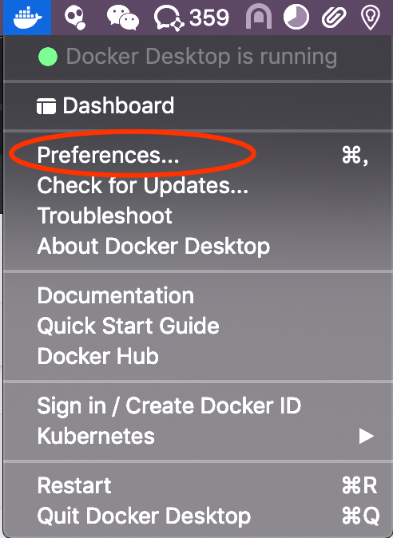This screenshot has width=393, height=538.
Task: Open the location pin lightbulb icon
Action: coord(371,18)
